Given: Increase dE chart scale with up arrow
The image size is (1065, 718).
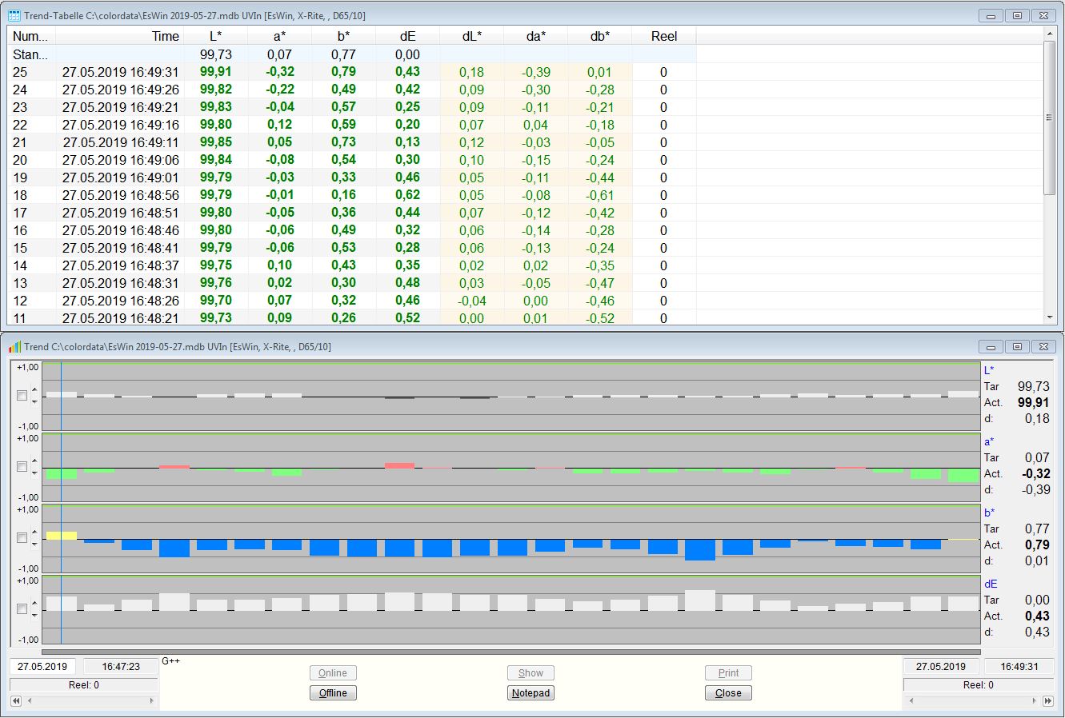Looking at the screenshot, I should pos(34,604).
